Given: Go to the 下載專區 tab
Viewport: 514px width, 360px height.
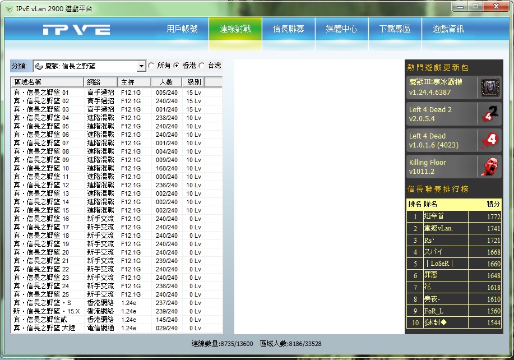Looking at the screenshot, I should (x=395, y=29).
